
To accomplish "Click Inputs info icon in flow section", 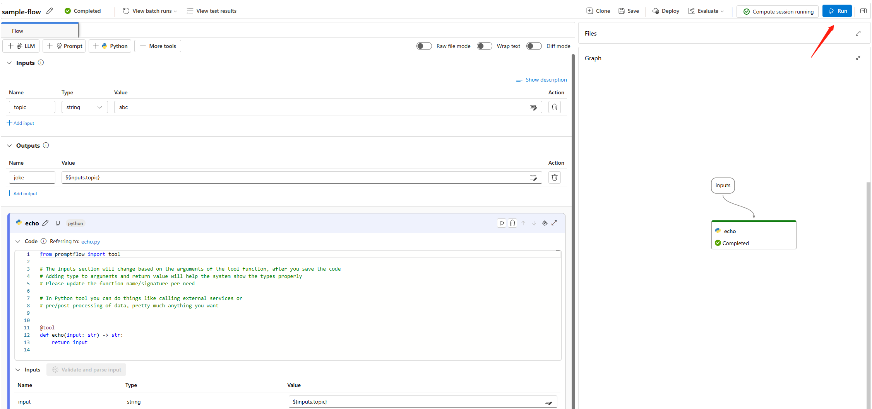I will click(41, 63).
